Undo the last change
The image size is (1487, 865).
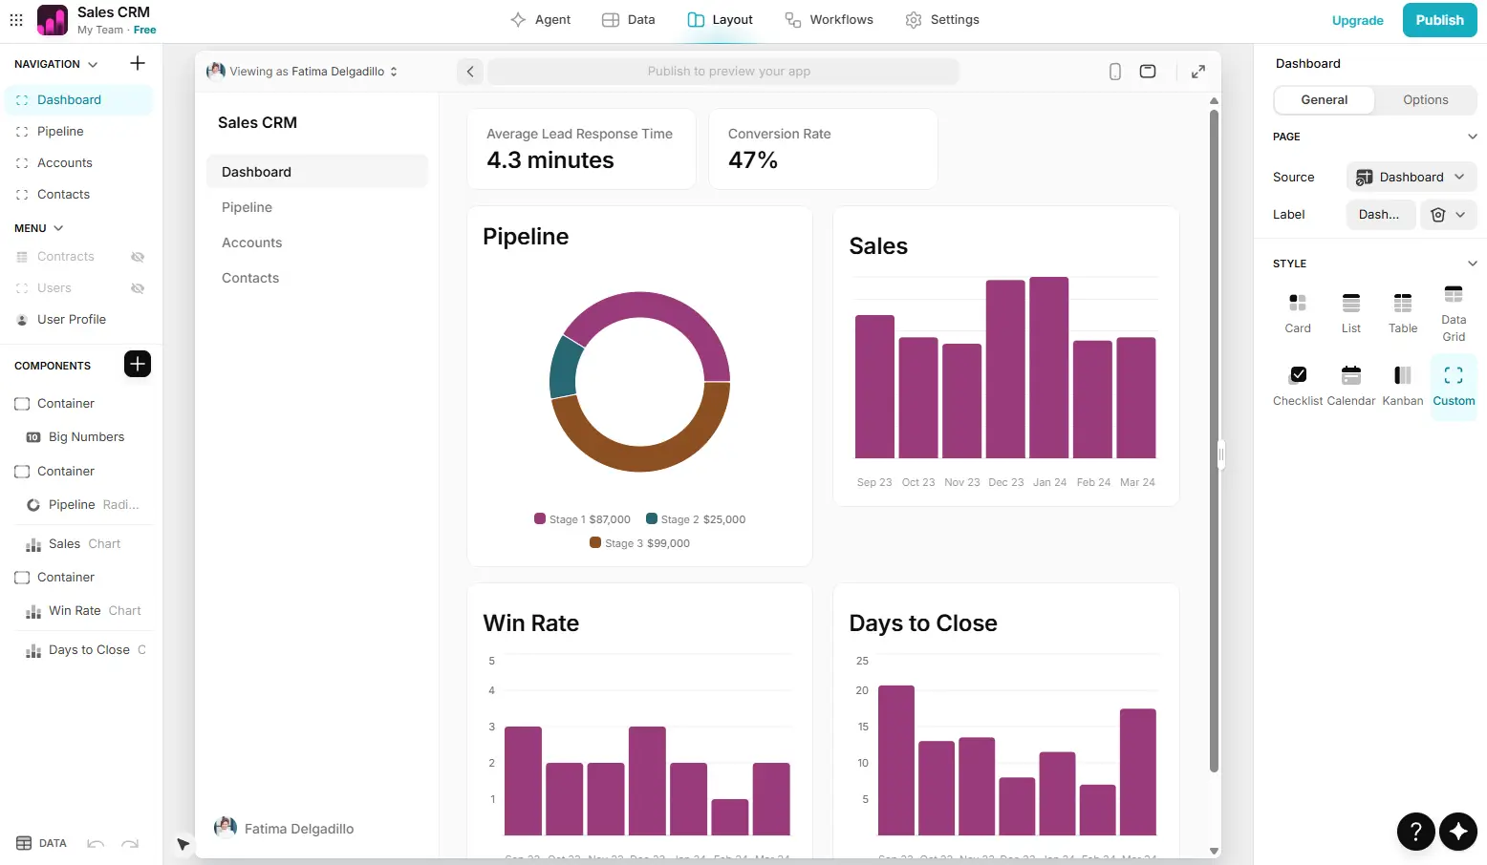point(96,843)
